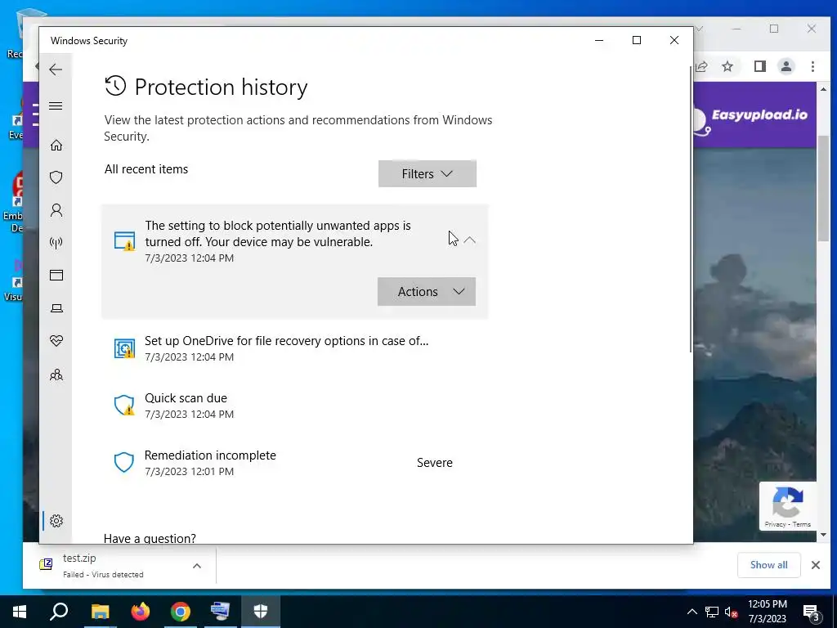Toggle Chrome side panel icon
The width and height of the screenshot is (837, 628).
click(759, 66)
